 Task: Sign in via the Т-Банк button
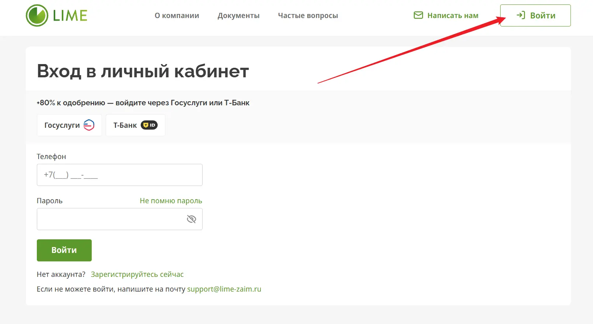tap(136, 125)
